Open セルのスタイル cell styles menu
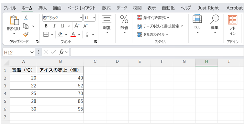Viewport: 246px width, 125px height. [x=152, y=34]
